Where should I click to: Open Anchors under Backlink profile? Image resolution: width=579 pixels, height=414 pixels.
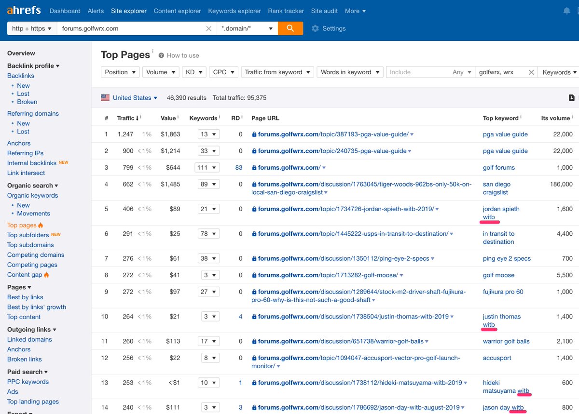(19, 143)
